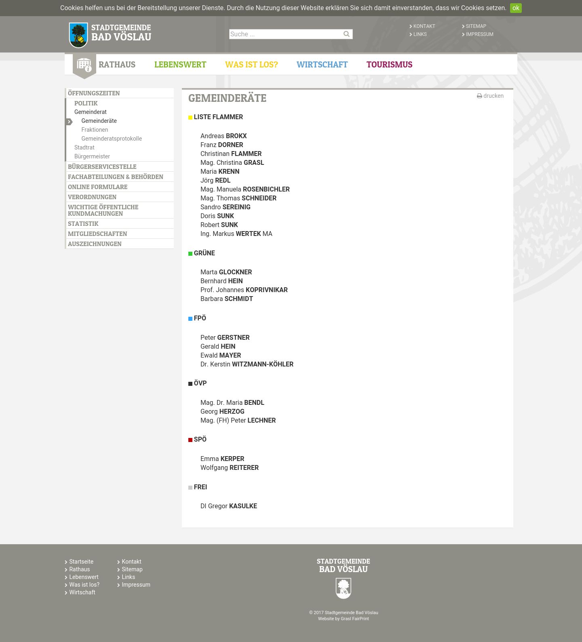Image resolution: width=582 pixels, height=642 pixels.
Task: Open footer Lebenswert link
Action: (x=84, y=577)
